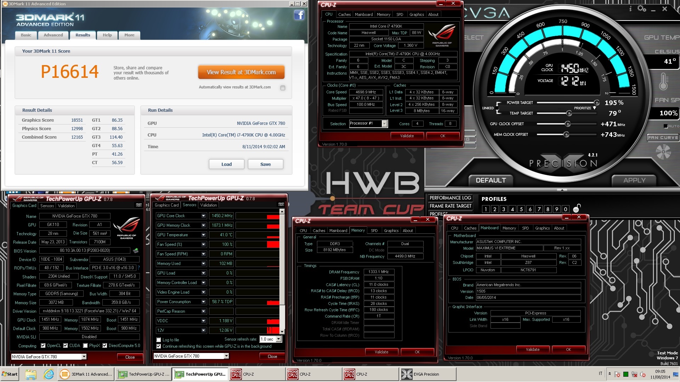Click the Facebook share icon in 3DMark
The height and width of the screenshot is (382, 680).
pos(299,15)
